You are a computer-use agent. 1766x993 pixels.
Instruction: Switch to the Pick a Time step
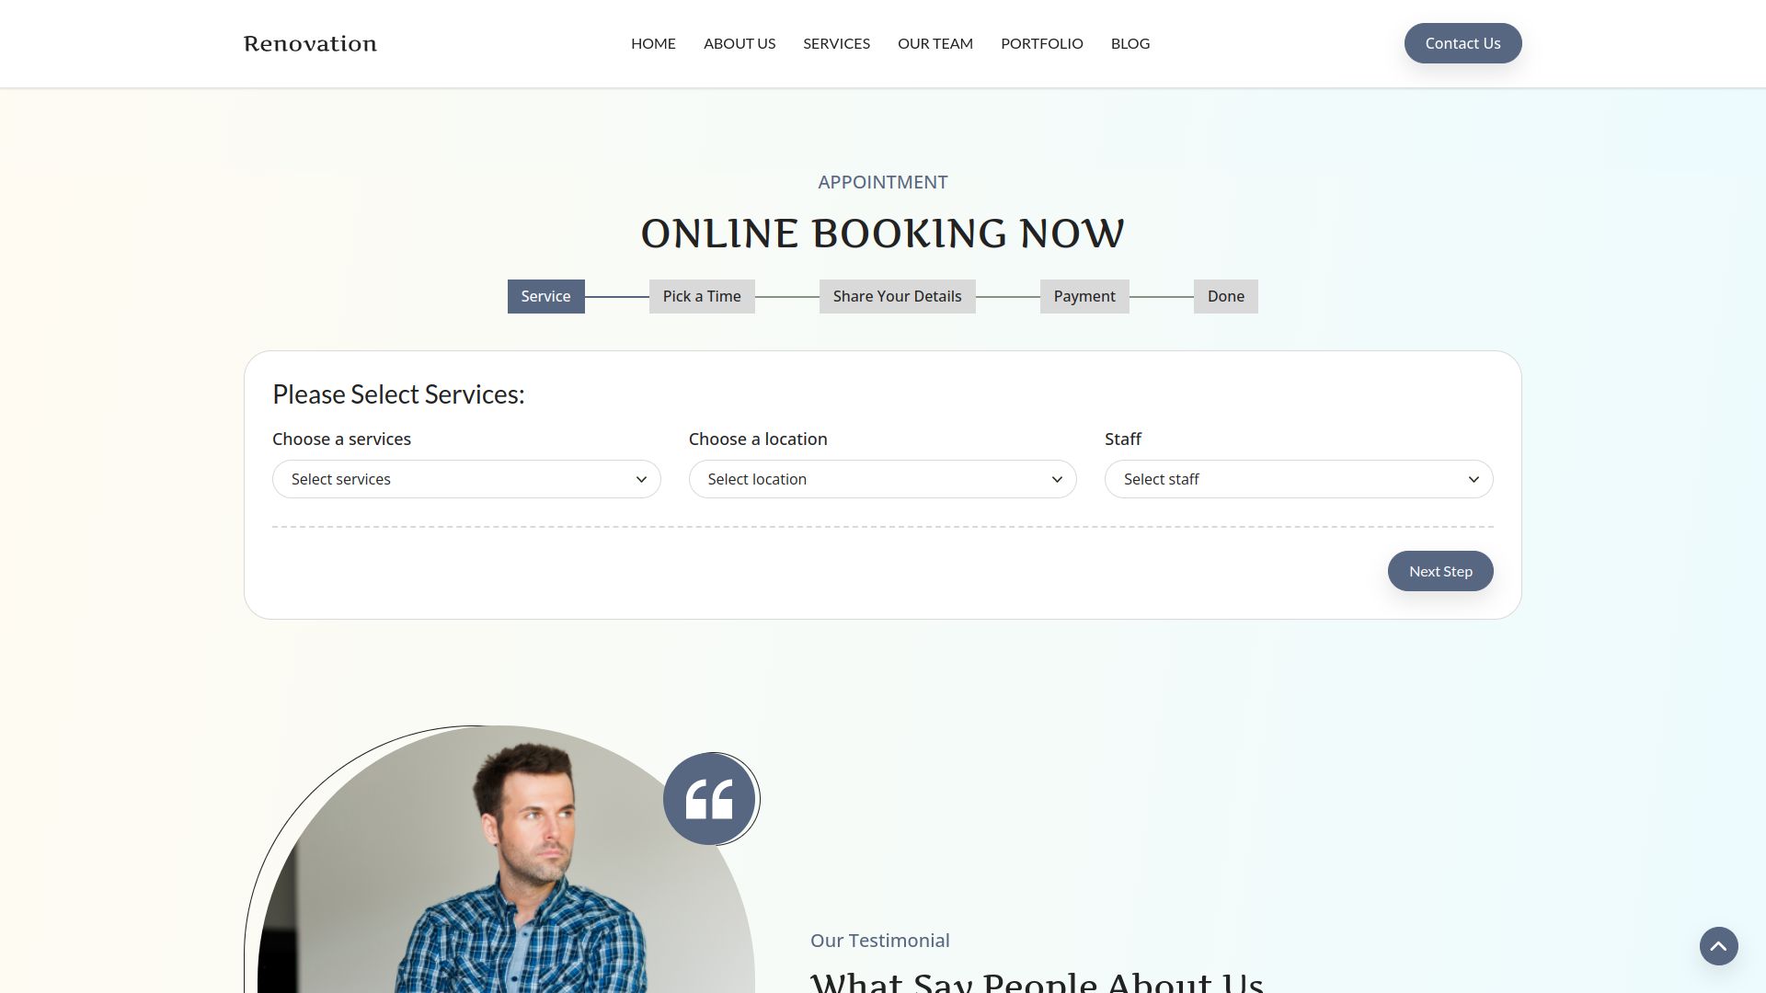701,296
